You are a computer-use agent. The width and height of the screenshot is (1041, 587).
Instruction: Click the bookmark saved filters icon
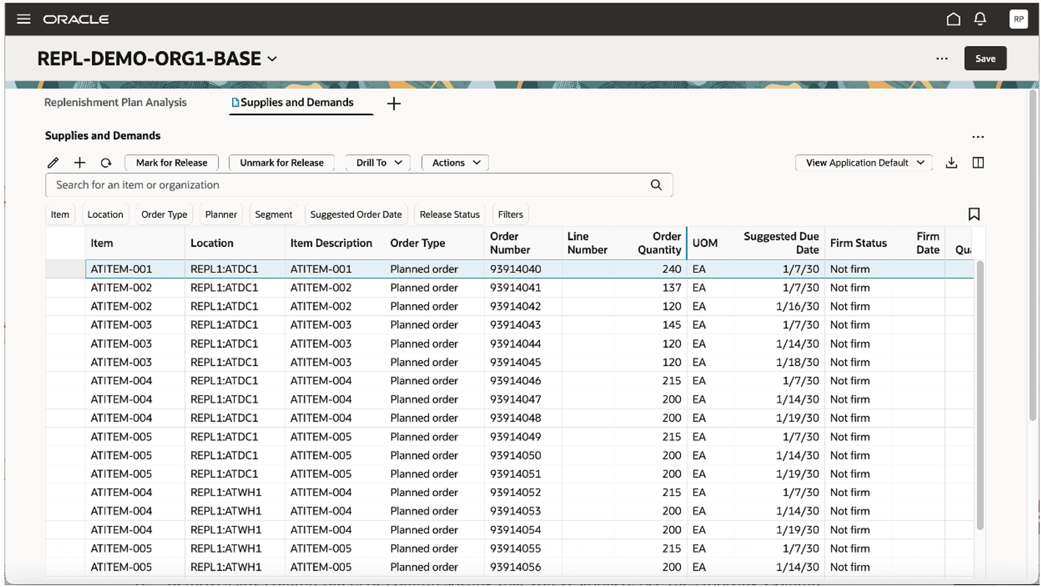point(974,215)
